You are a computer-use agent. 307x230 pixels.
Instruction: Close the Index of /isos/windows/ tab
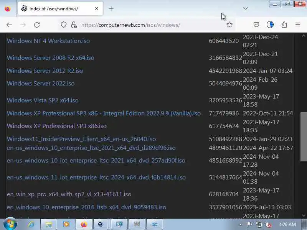click(97, 8)
